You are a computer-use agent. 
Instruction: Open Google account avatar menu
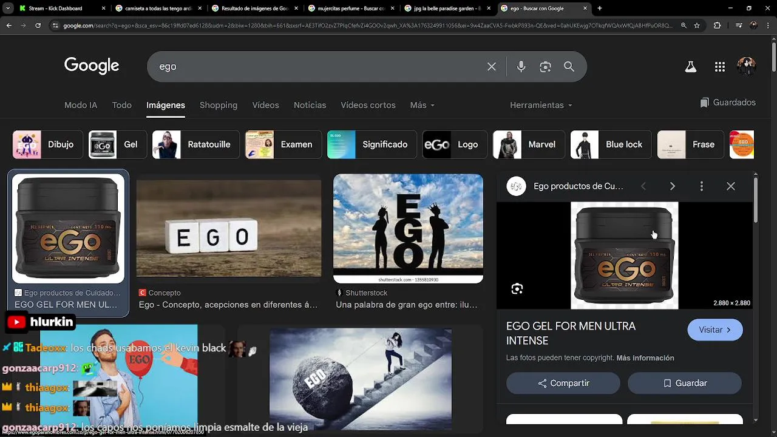(746, 67)
